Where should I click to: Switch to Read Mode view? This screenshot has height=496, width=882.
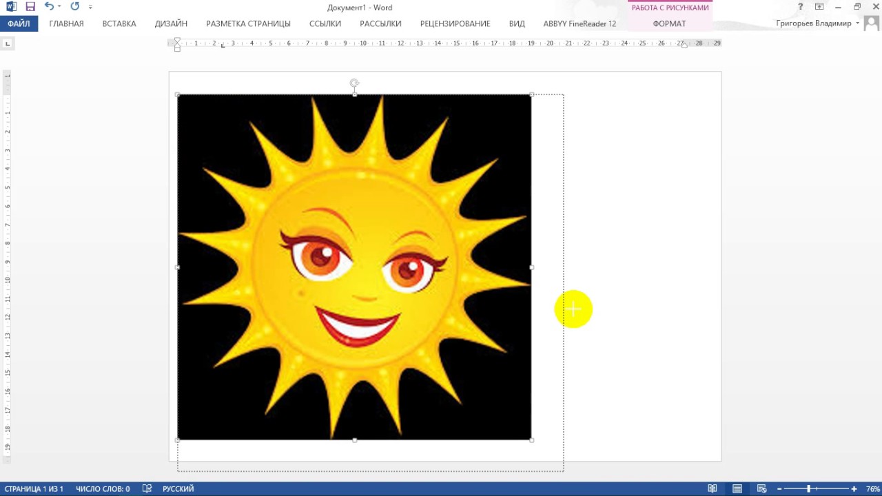coord(712,488)
